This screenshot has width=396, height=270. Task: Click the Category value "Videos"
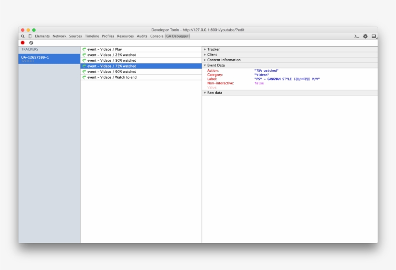point(262,75)
